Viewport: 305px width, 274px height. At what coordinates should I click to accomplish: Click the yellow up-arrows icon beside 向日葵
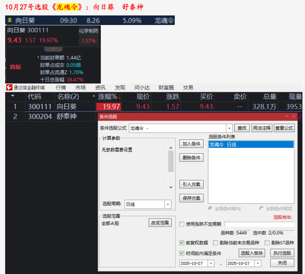10,20
